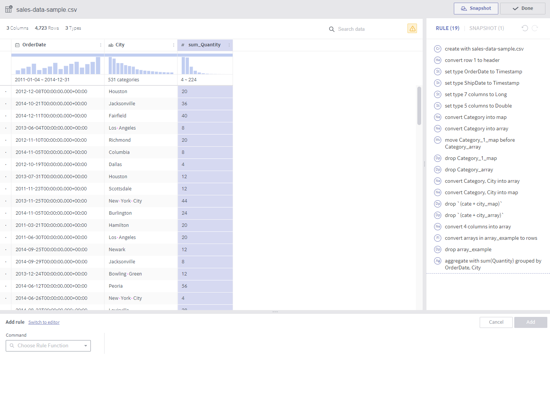
Task: Click the Done button
Action: click(523, 8)
